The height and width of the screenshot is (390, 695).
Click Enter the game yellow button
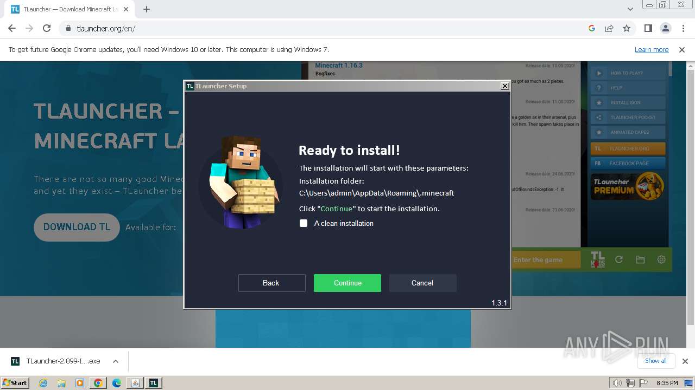[545, 260]
